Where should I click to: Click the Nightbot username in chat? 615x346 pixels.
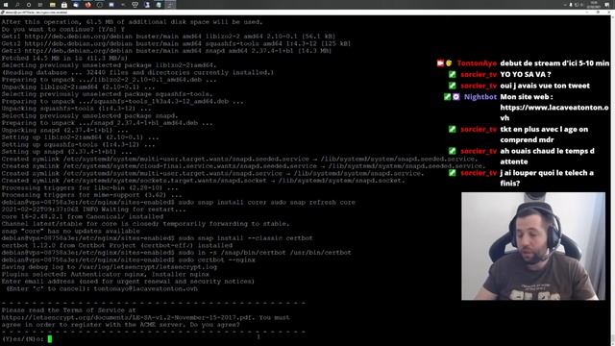480,97
